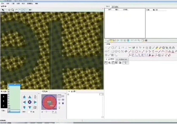The image size is (177, 126).
Task: Select the circle measurement tool
Action: (x=113, y=48)
